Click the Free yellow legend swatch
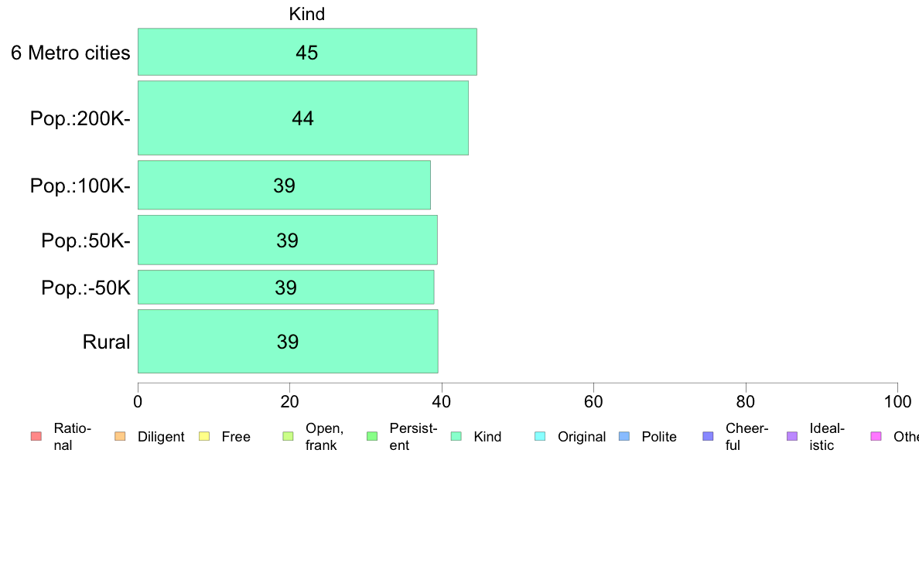The width and height of the screenshot is (919, 569). coord(204,436)
